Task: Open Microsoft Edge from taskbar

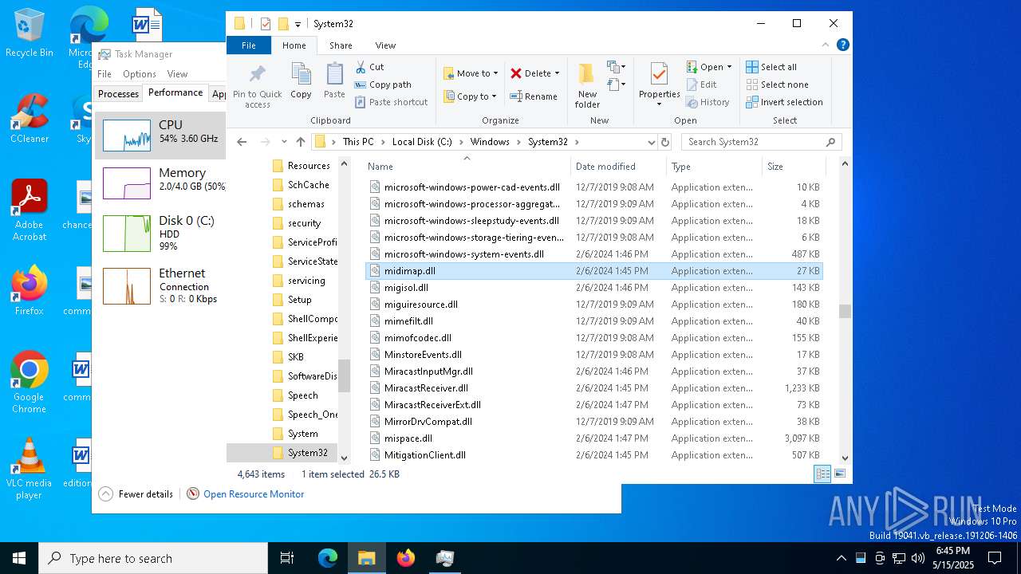Action: point(328,558)
